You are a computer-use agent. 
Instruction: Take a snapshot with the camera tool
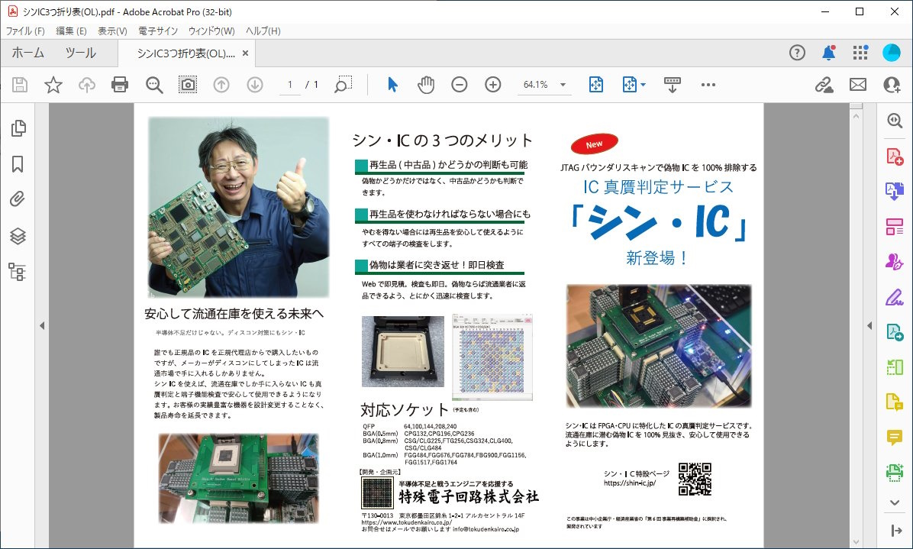click(x=188, y=85)
